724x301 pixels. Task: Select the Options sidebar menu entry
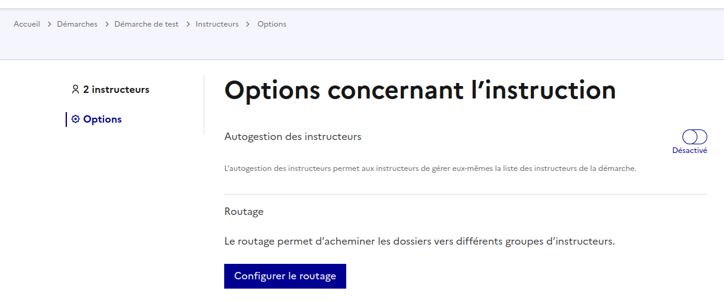102,120
